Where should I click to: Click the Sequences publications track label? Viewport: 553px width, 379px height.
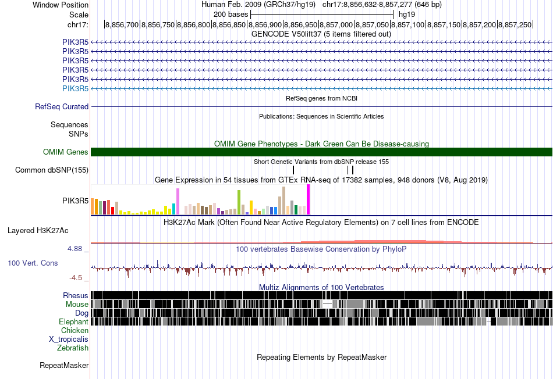click(69, 125)
